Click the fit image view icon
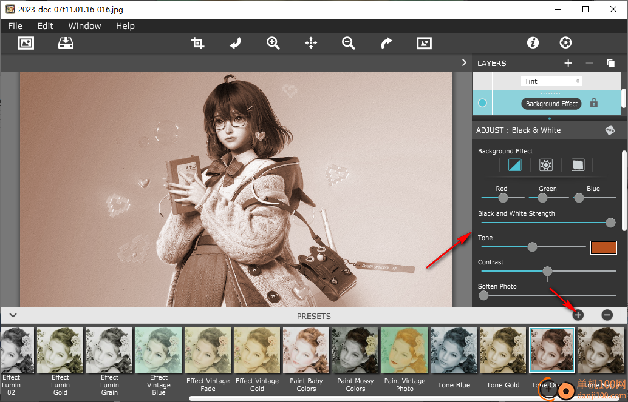The image size is (628, 402). [x=424, y=43]
